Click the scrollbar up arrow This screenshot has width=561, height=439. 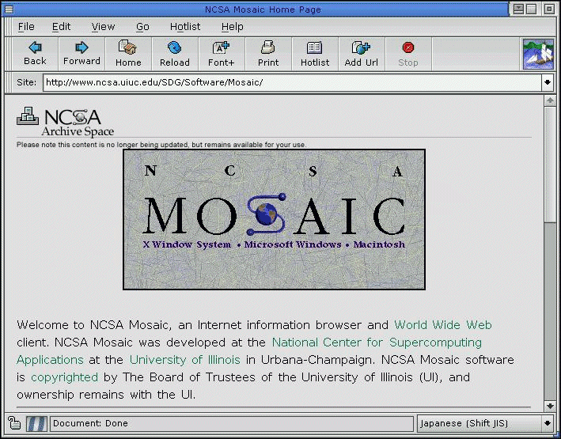(550, 101)
